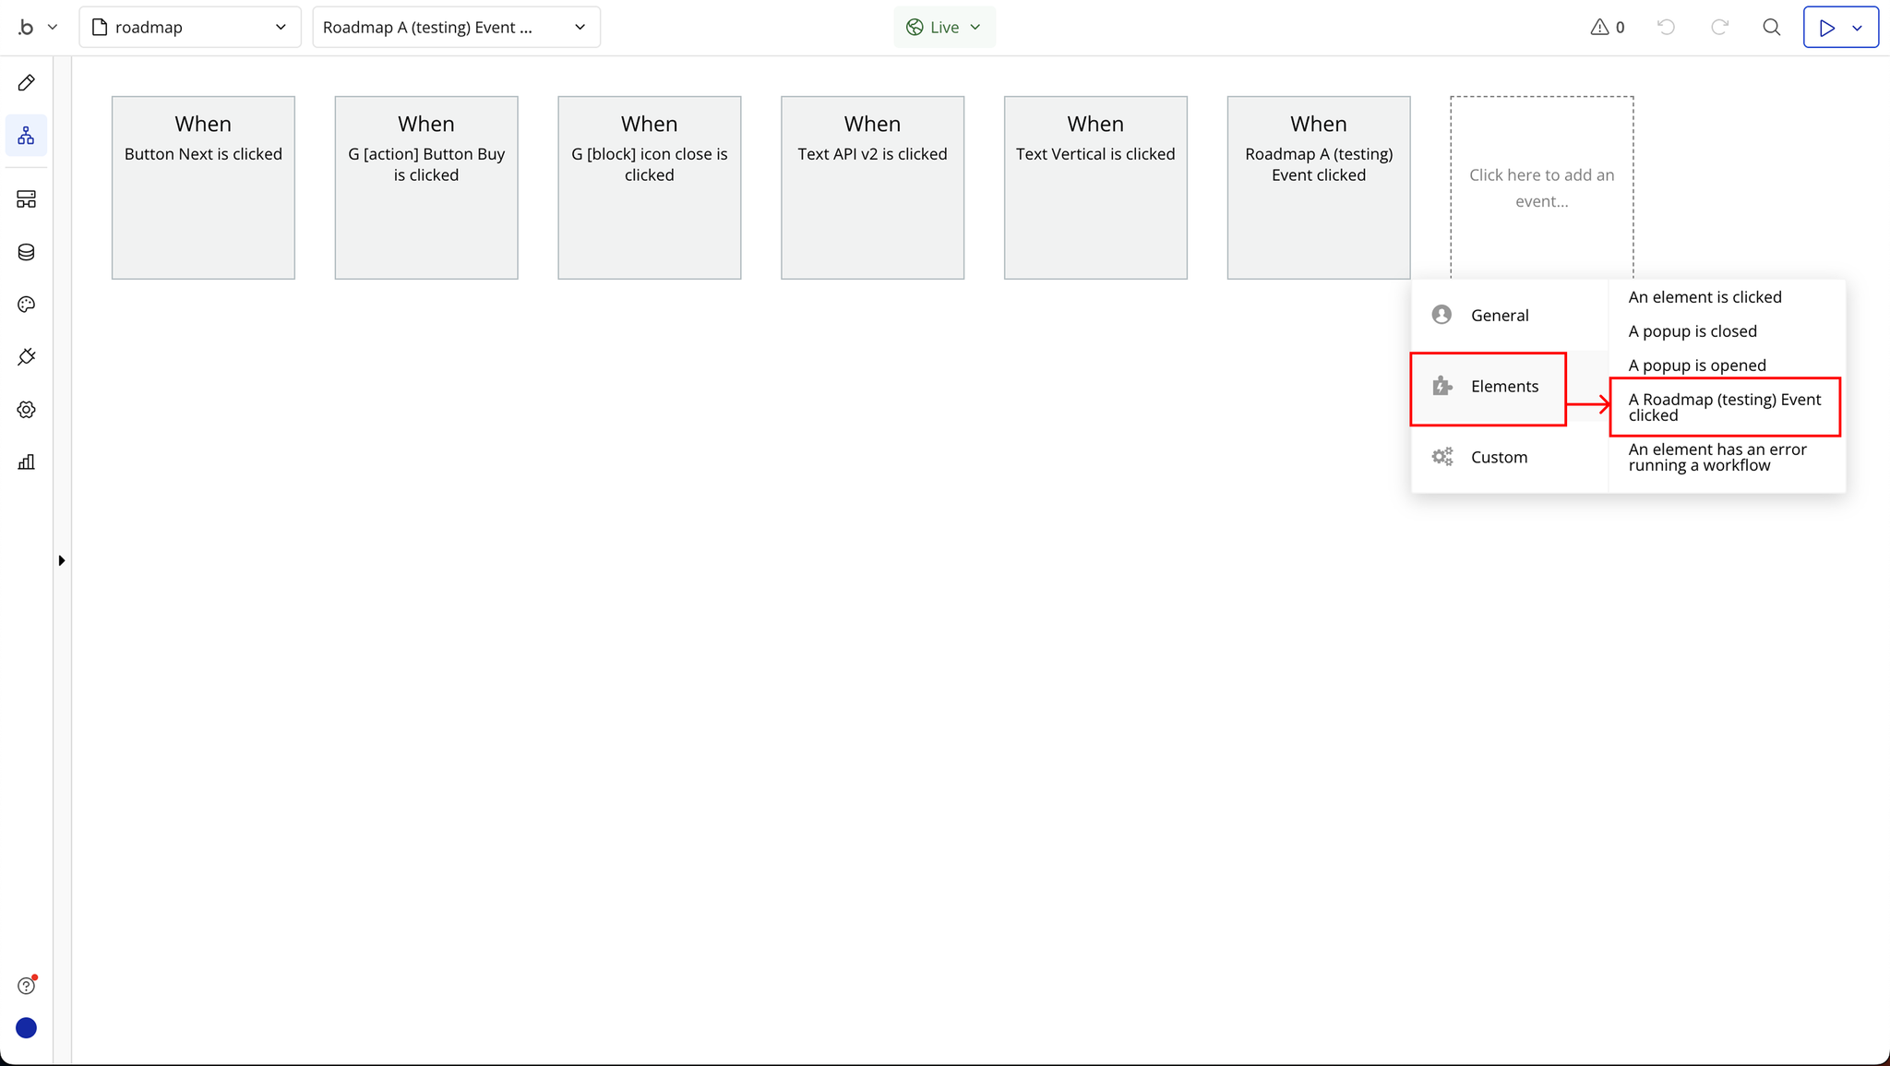Open the Logs bar chart icon
The width and height of the screenshot is (1890, 1066).
coord(27,461)
